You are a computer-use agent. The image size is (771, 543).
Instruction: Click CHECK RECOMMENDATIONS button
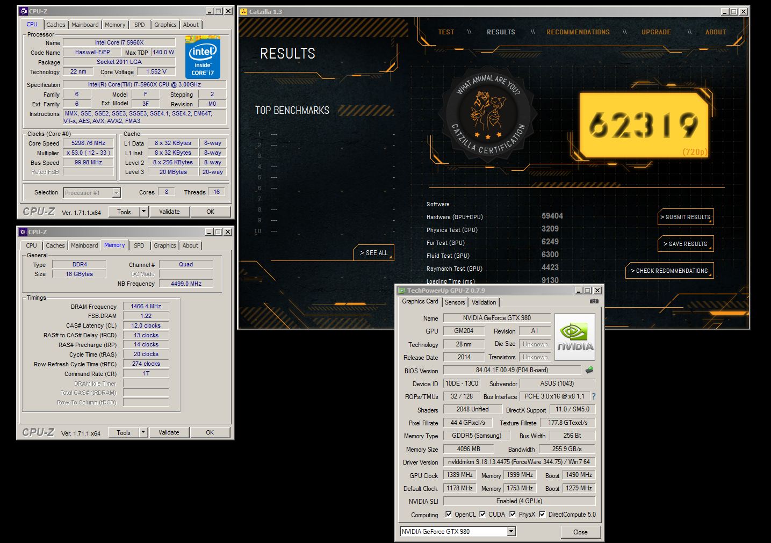pos(670,271)
